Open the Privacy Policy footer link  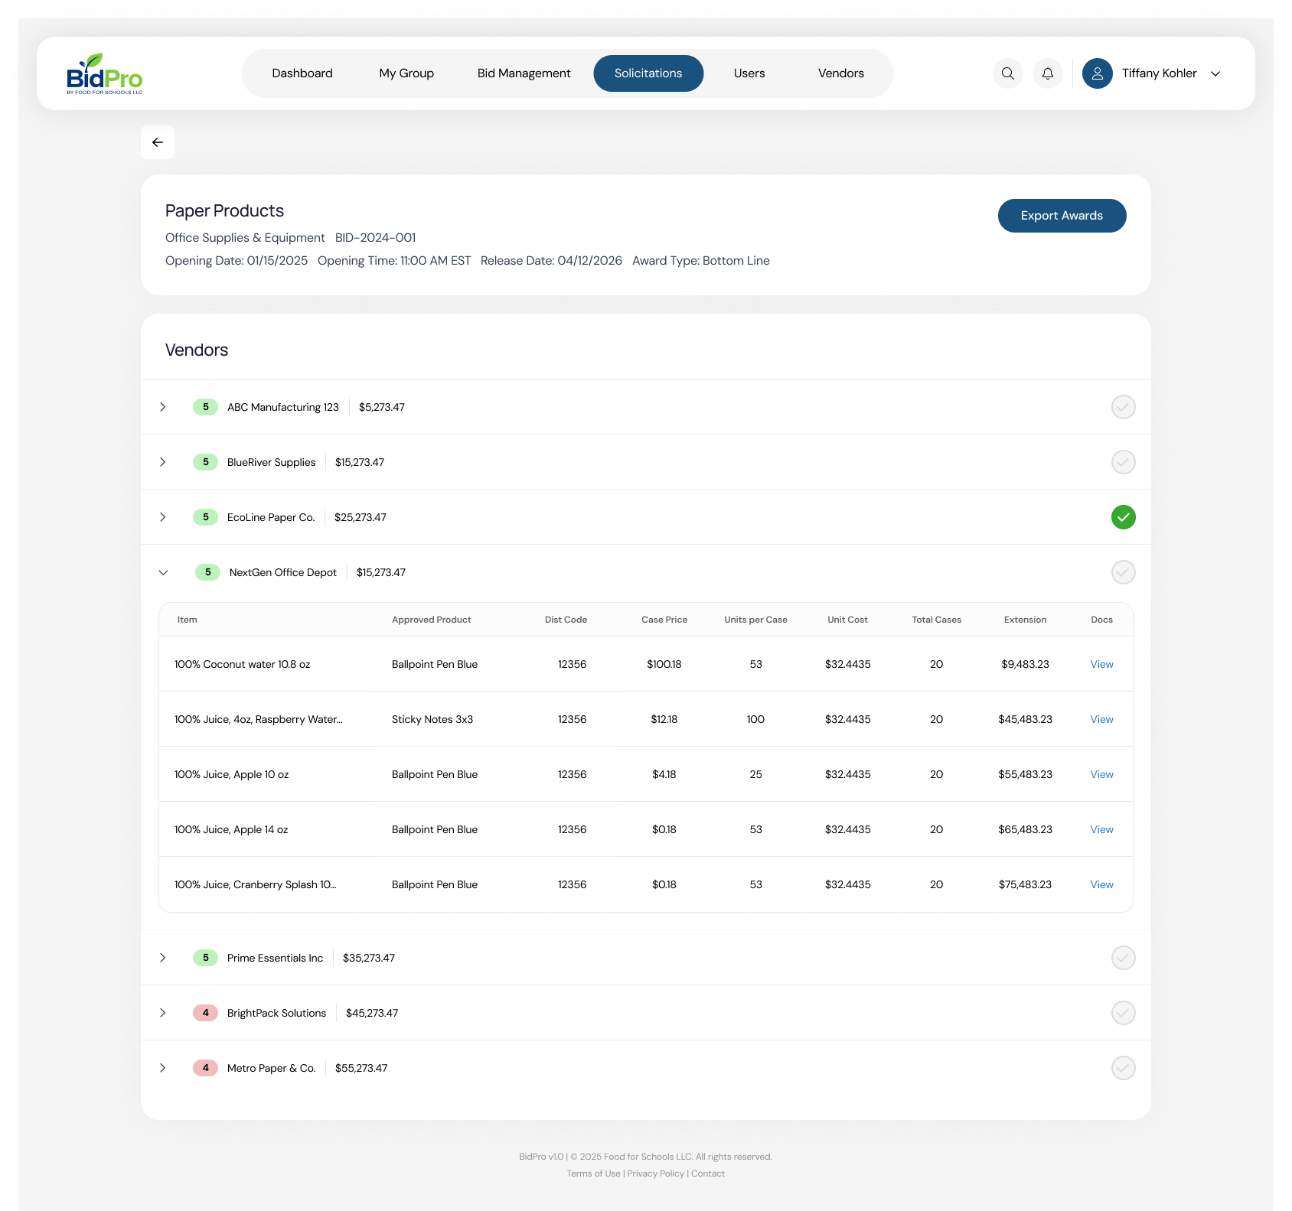pyautogui.click(x=655, y=1174)
